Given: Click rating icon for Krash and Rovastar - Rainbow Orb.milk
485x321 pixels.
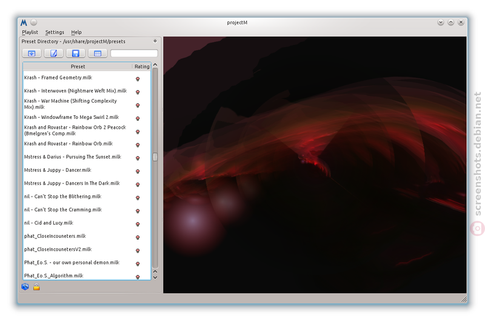Looking at the screenshot, I should [x=138, y=145].
